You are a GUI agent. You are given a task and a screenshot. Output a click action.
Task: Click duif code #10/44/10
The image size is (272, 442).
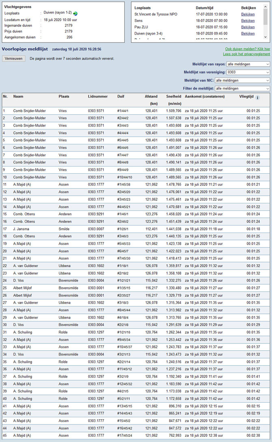pos(125,177)
